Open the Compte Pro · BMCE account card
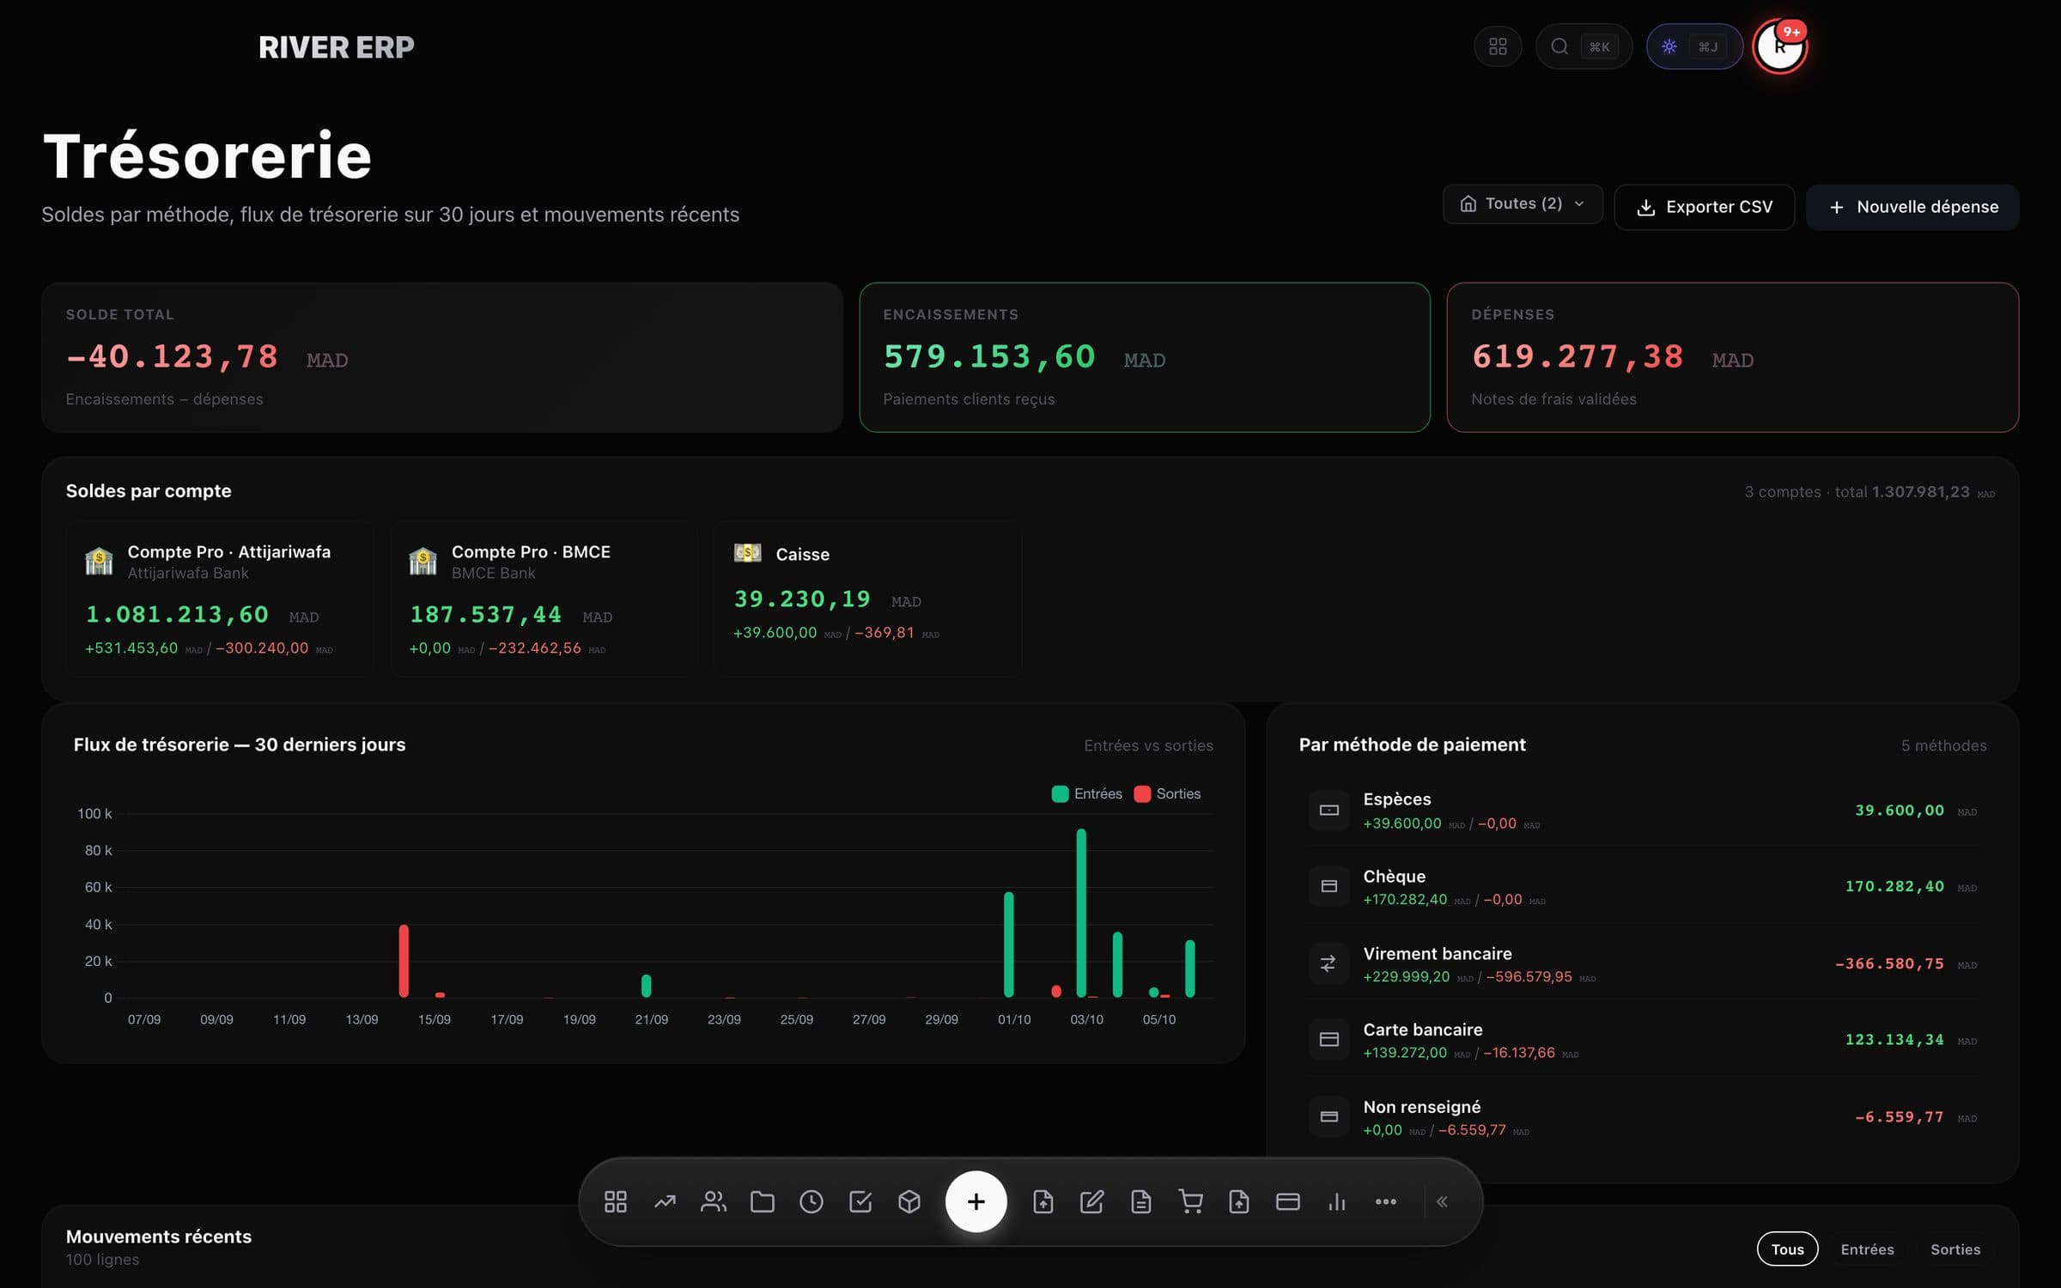Image resolution: width=2061 pixels, height=1288 pixels. click(x=544, y=599)
